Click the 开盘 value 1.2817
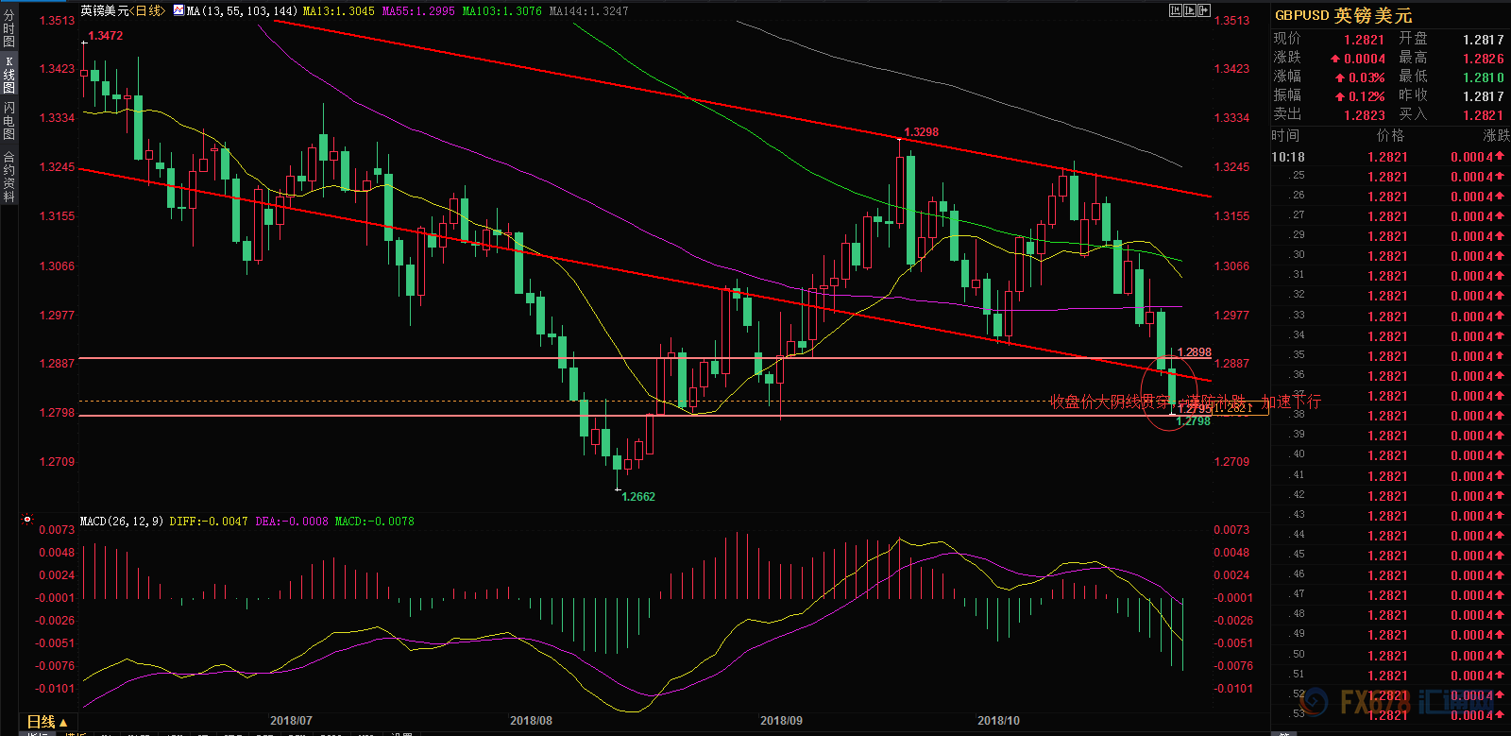 1484,40
